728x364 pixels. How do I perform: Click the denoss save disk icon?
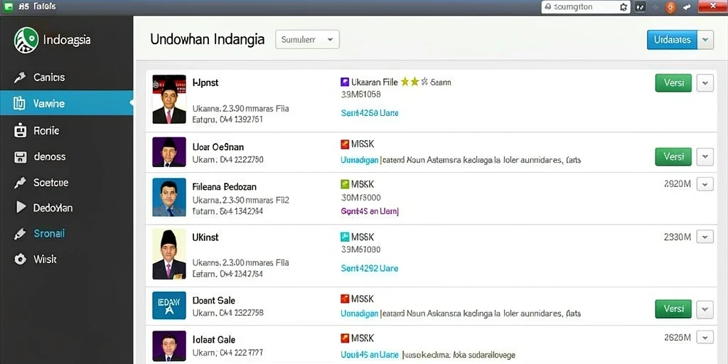click(x=20, y=157)
